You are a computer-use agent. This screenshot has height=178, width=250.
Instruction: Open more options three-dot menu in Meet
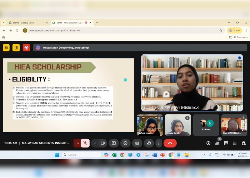[x=159, y=143]
